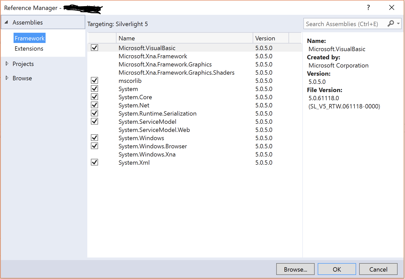Image resolution: width=405 pixels, height=279 pixels.
Task: Click System.Core name text
Action: (x=135, y=97)
